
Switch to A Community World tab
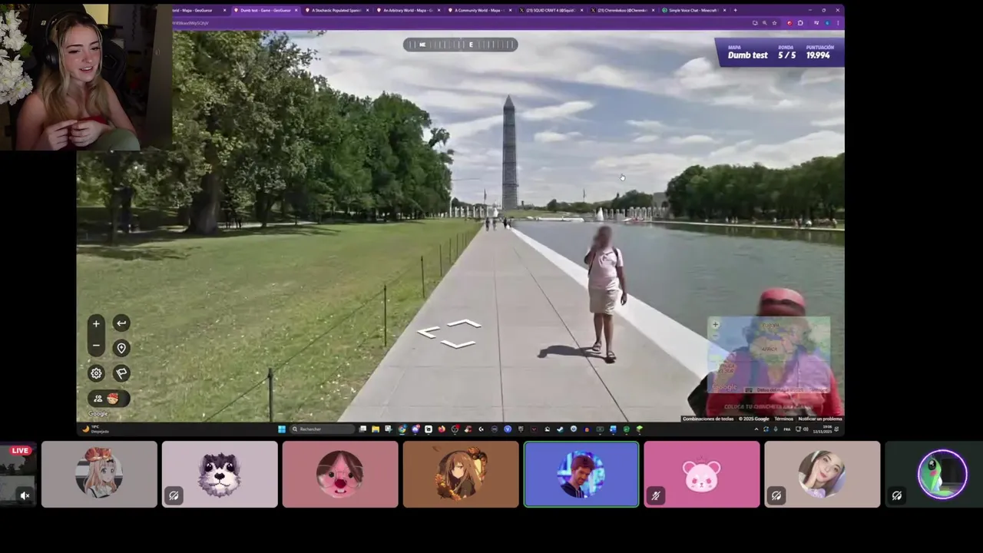481,10
